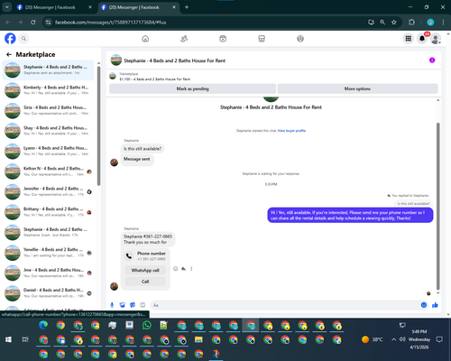Open the notifications bell
This screenshot has width=451, height=361.
(422, 39)
